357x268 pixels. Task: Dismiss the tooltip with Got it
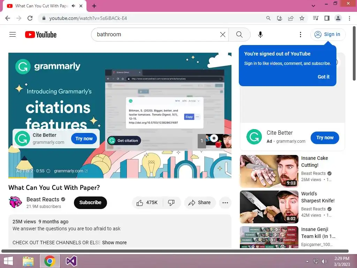click(x=323, y=77)
